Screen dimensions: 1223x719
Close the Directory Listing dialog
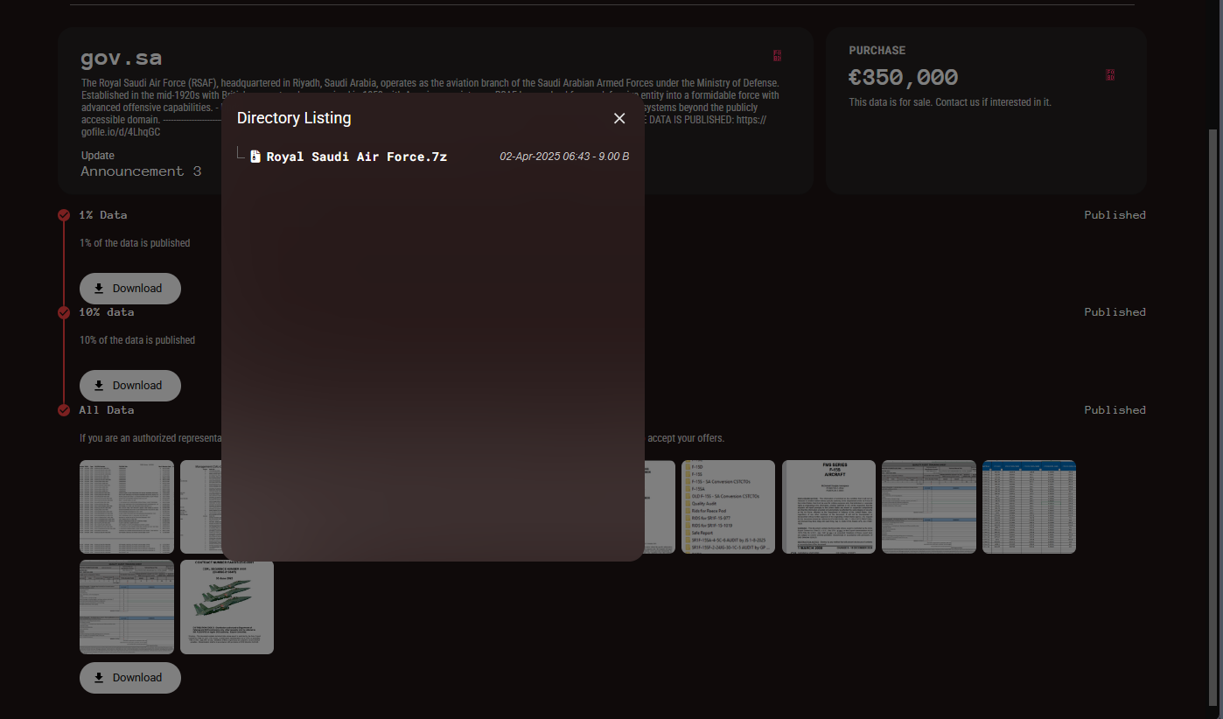(619, 118)
